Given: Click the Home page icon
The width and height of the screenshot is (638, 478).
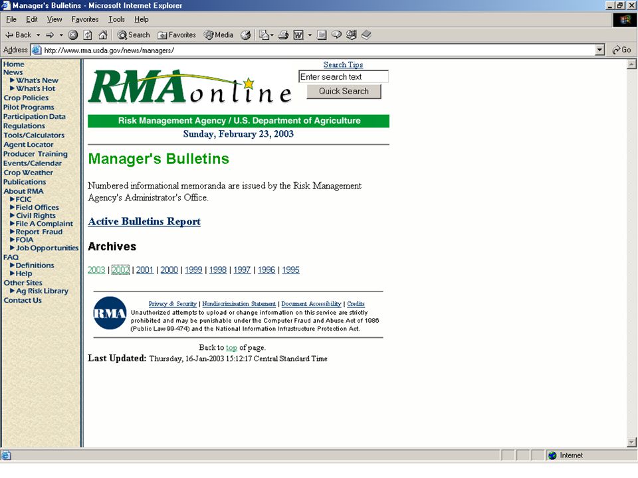Looking at the screenshot, I should [x=103, y=35].
